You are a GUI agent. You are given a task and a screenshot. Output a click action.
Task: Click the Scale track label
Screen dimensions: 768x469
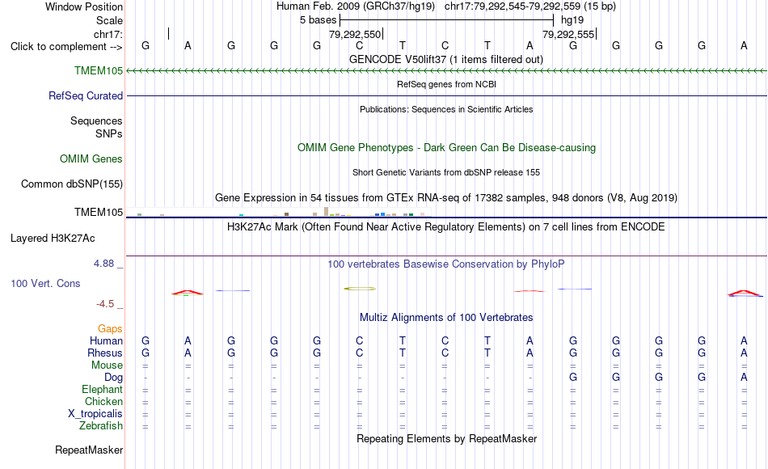point(109,20)
